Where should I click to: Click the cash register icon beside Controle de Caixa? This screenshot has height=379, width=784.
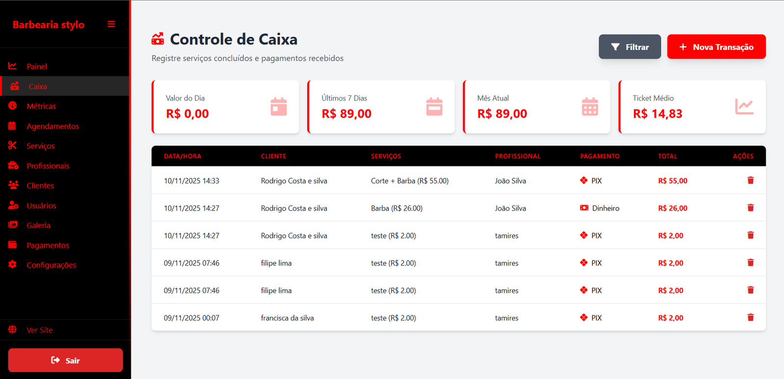(158, 39)
